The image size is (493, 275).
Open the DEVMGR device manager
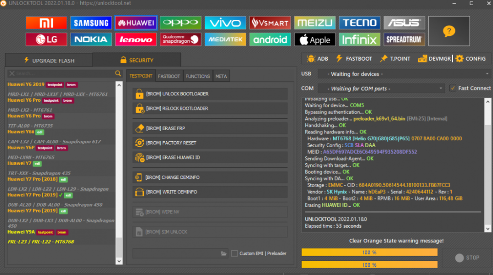(434, 58)
